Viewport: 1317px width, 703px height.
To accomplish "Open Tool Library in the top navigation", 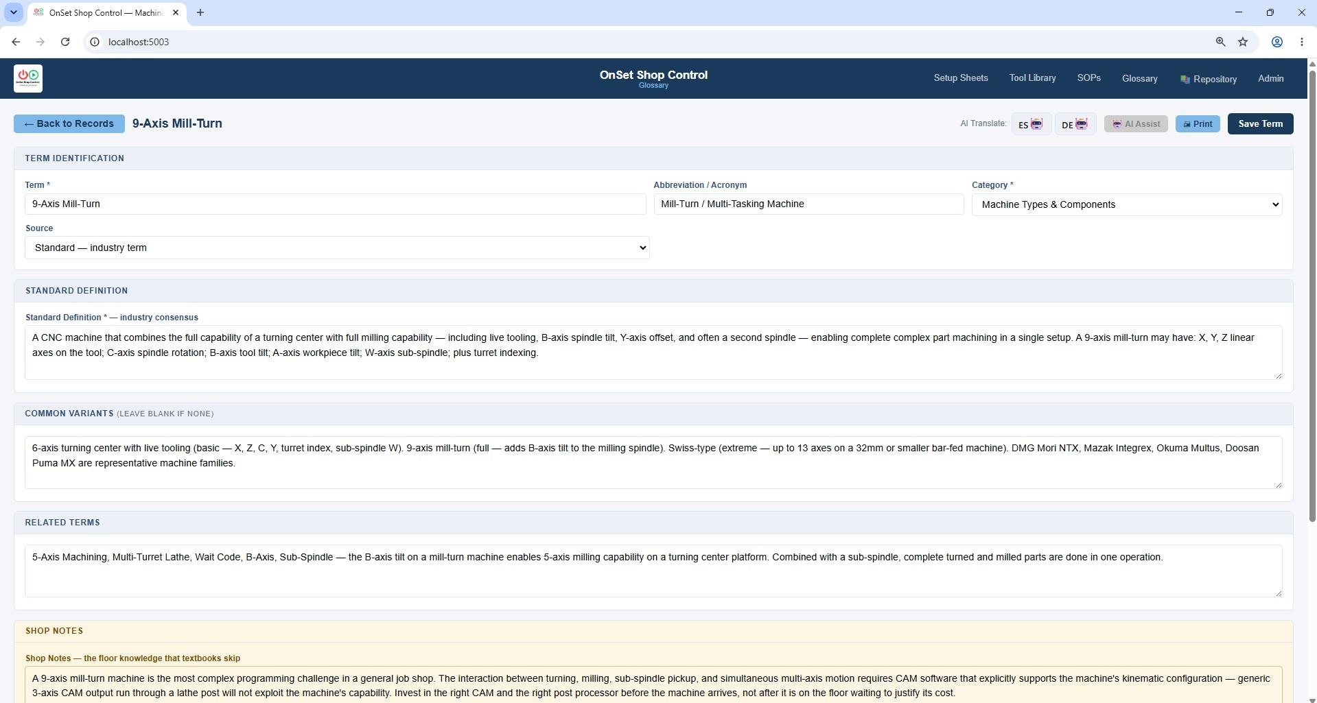I will coord(1032,78).
